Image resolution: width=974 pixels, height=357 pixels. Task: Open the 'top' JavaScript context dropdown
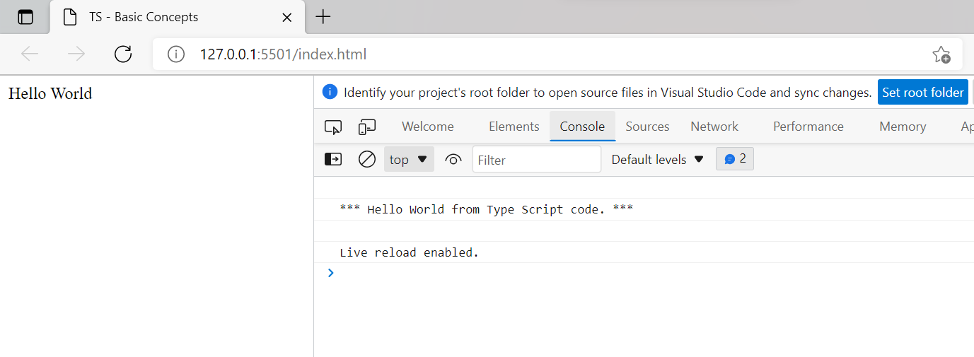[x=409, y=160]
